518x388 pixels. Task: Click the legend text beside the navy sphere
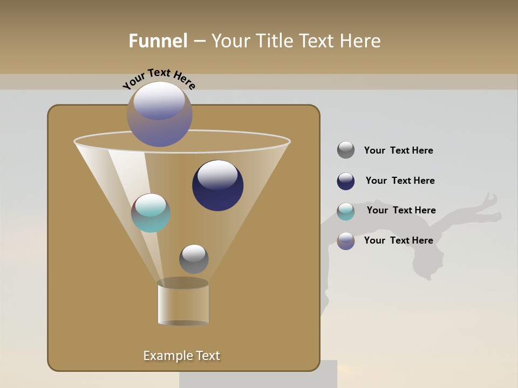pos(400,181)
